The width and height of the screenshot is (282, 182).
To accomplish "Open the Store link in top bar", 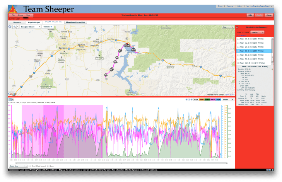I will click(220, 6).
